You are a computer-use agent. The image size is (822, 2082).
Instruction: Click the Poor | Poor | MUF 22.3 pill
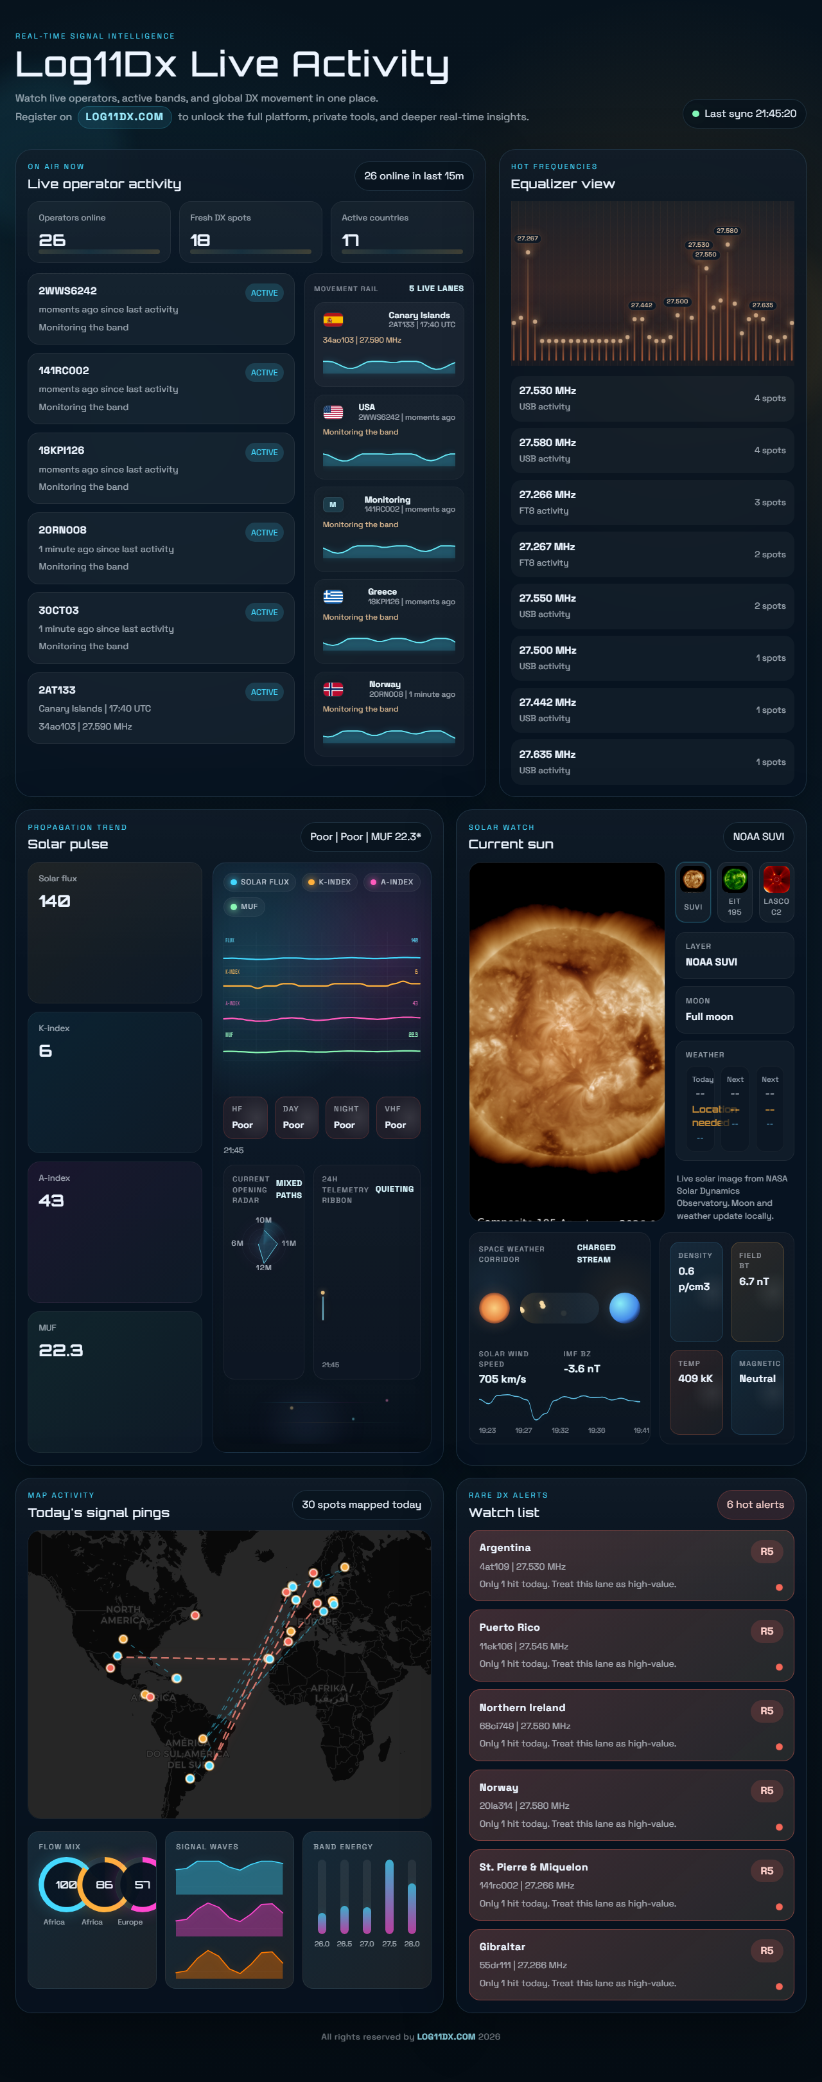pos(365,836)
